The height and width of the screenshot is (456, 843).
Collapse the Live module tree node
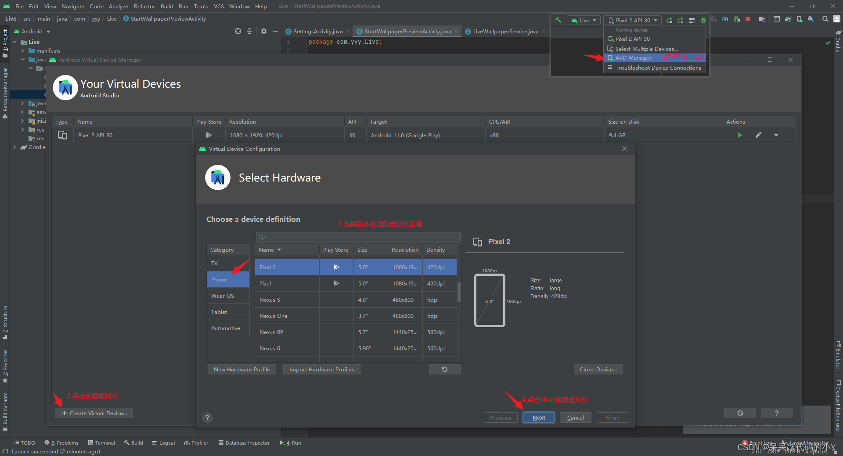(15, 42)
